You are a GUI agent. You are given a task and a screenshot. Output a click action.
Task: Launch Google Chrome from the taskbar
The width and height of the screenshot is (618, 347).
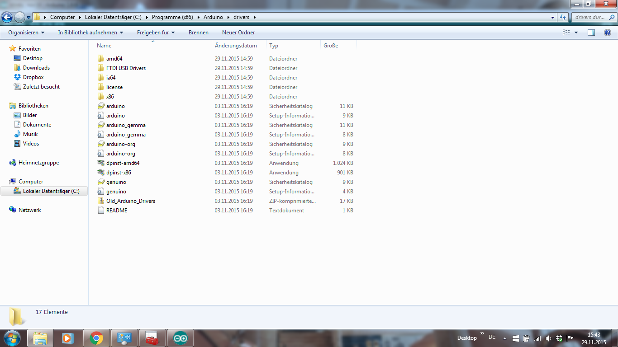96,338
